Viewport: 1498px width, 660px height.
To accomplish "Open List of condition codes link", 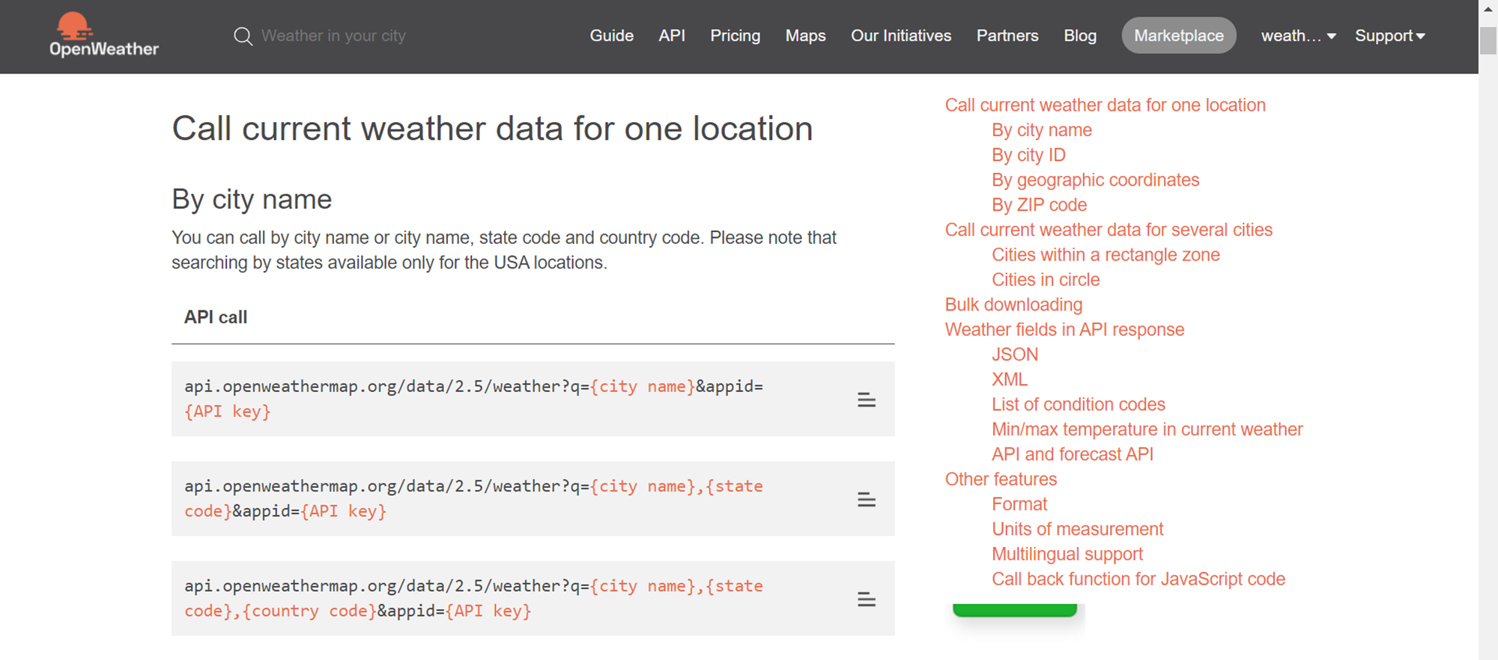I will 1078,404.
